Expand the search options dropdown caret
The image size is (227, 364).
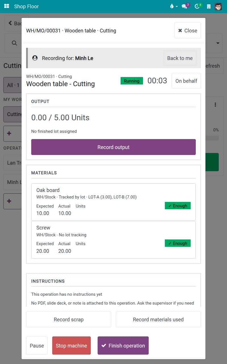[x=218, y=43]
